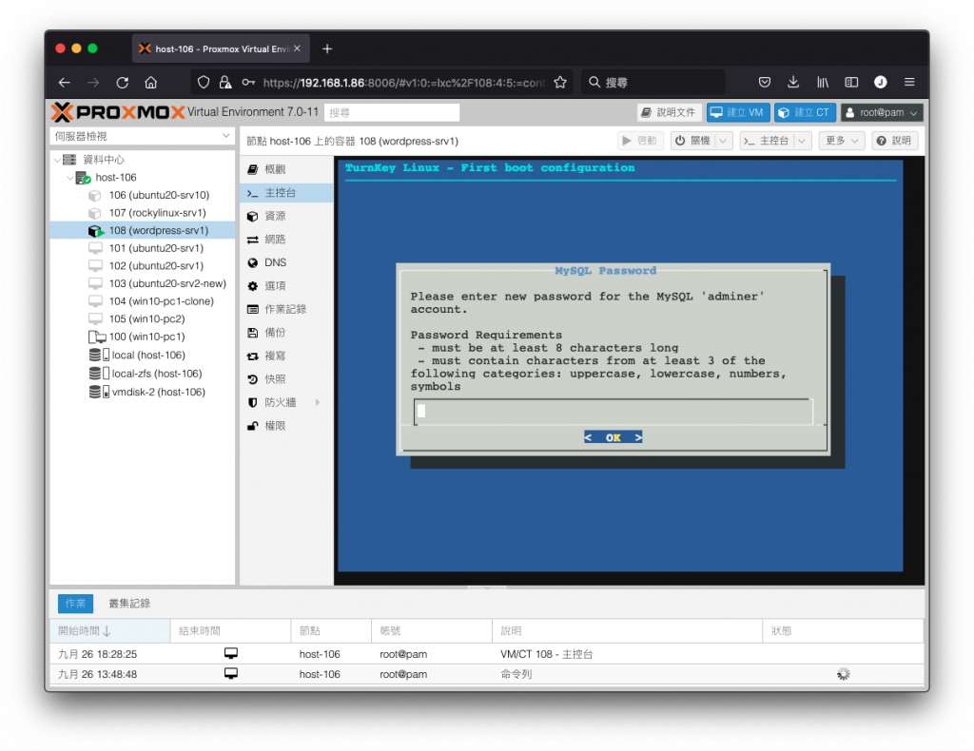The height and width of the screenshot is (751, 974).
Task: Expand the 主控台 toolbar dropdown arrow
Action: point(803,141)
